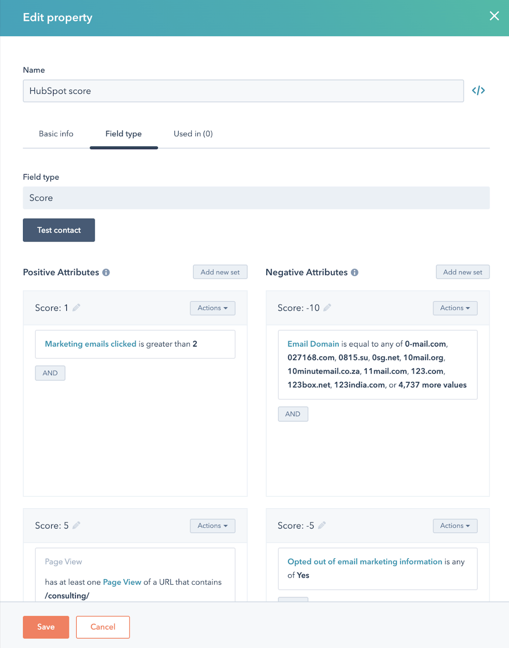The width and height of the screenshot is (509, 648).
Task: Click the pencil icon next to Score: 5
Action: [x=77, y=525]
